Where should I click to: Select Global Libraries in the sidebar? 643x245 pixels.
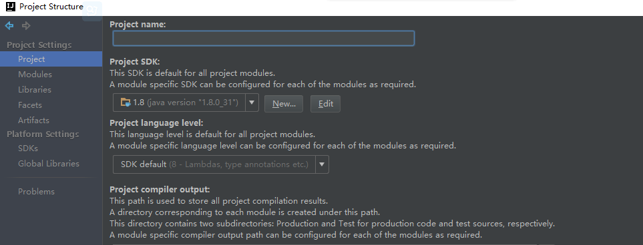[49, 164]
